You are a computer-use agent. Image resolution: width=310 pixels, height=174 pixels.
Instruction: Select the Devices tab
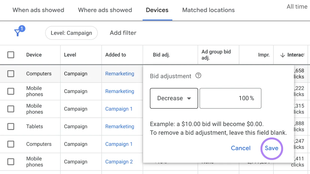coord(157,10)
